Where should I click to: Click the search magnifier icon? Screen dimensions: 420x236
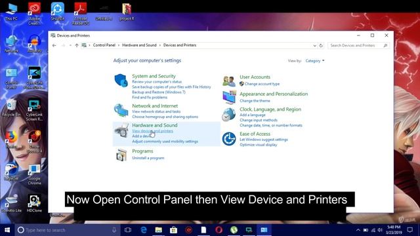(385, 45)
